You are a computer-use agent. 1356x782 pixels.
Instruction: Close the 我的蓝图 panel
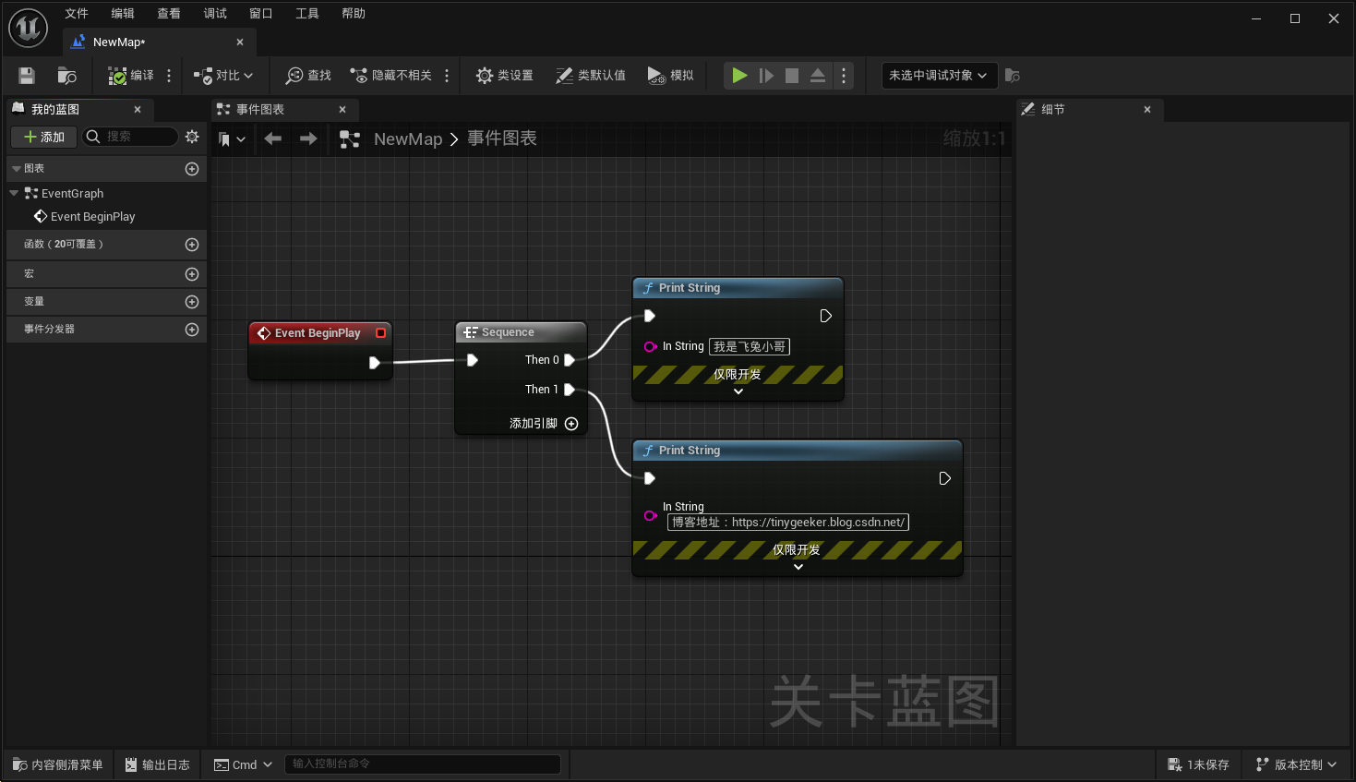138,110
